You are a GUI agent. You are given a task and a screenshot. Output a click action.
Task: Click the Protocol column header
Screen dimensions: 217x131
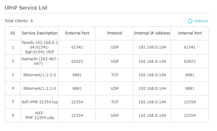pos(115,33)
